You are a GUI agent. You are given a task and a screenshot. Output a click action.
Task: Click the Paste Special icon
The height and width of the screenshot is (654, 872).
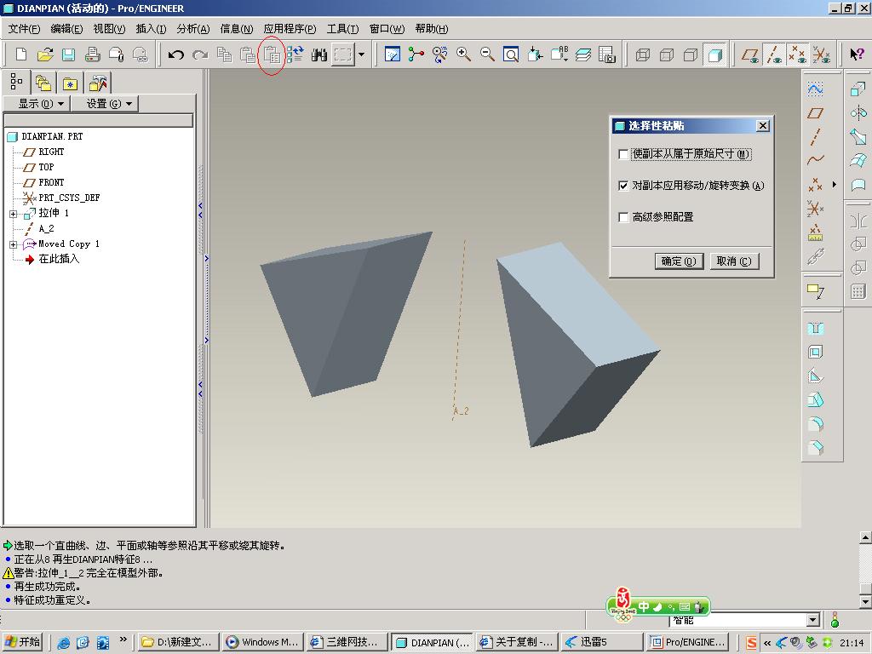(272, 54)
